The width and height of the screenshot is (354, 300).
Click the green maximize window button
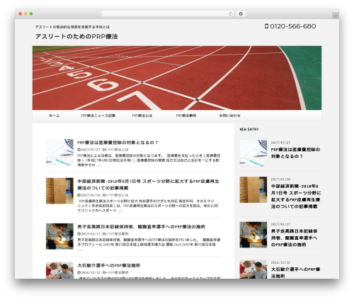click(x=31, y=14)
